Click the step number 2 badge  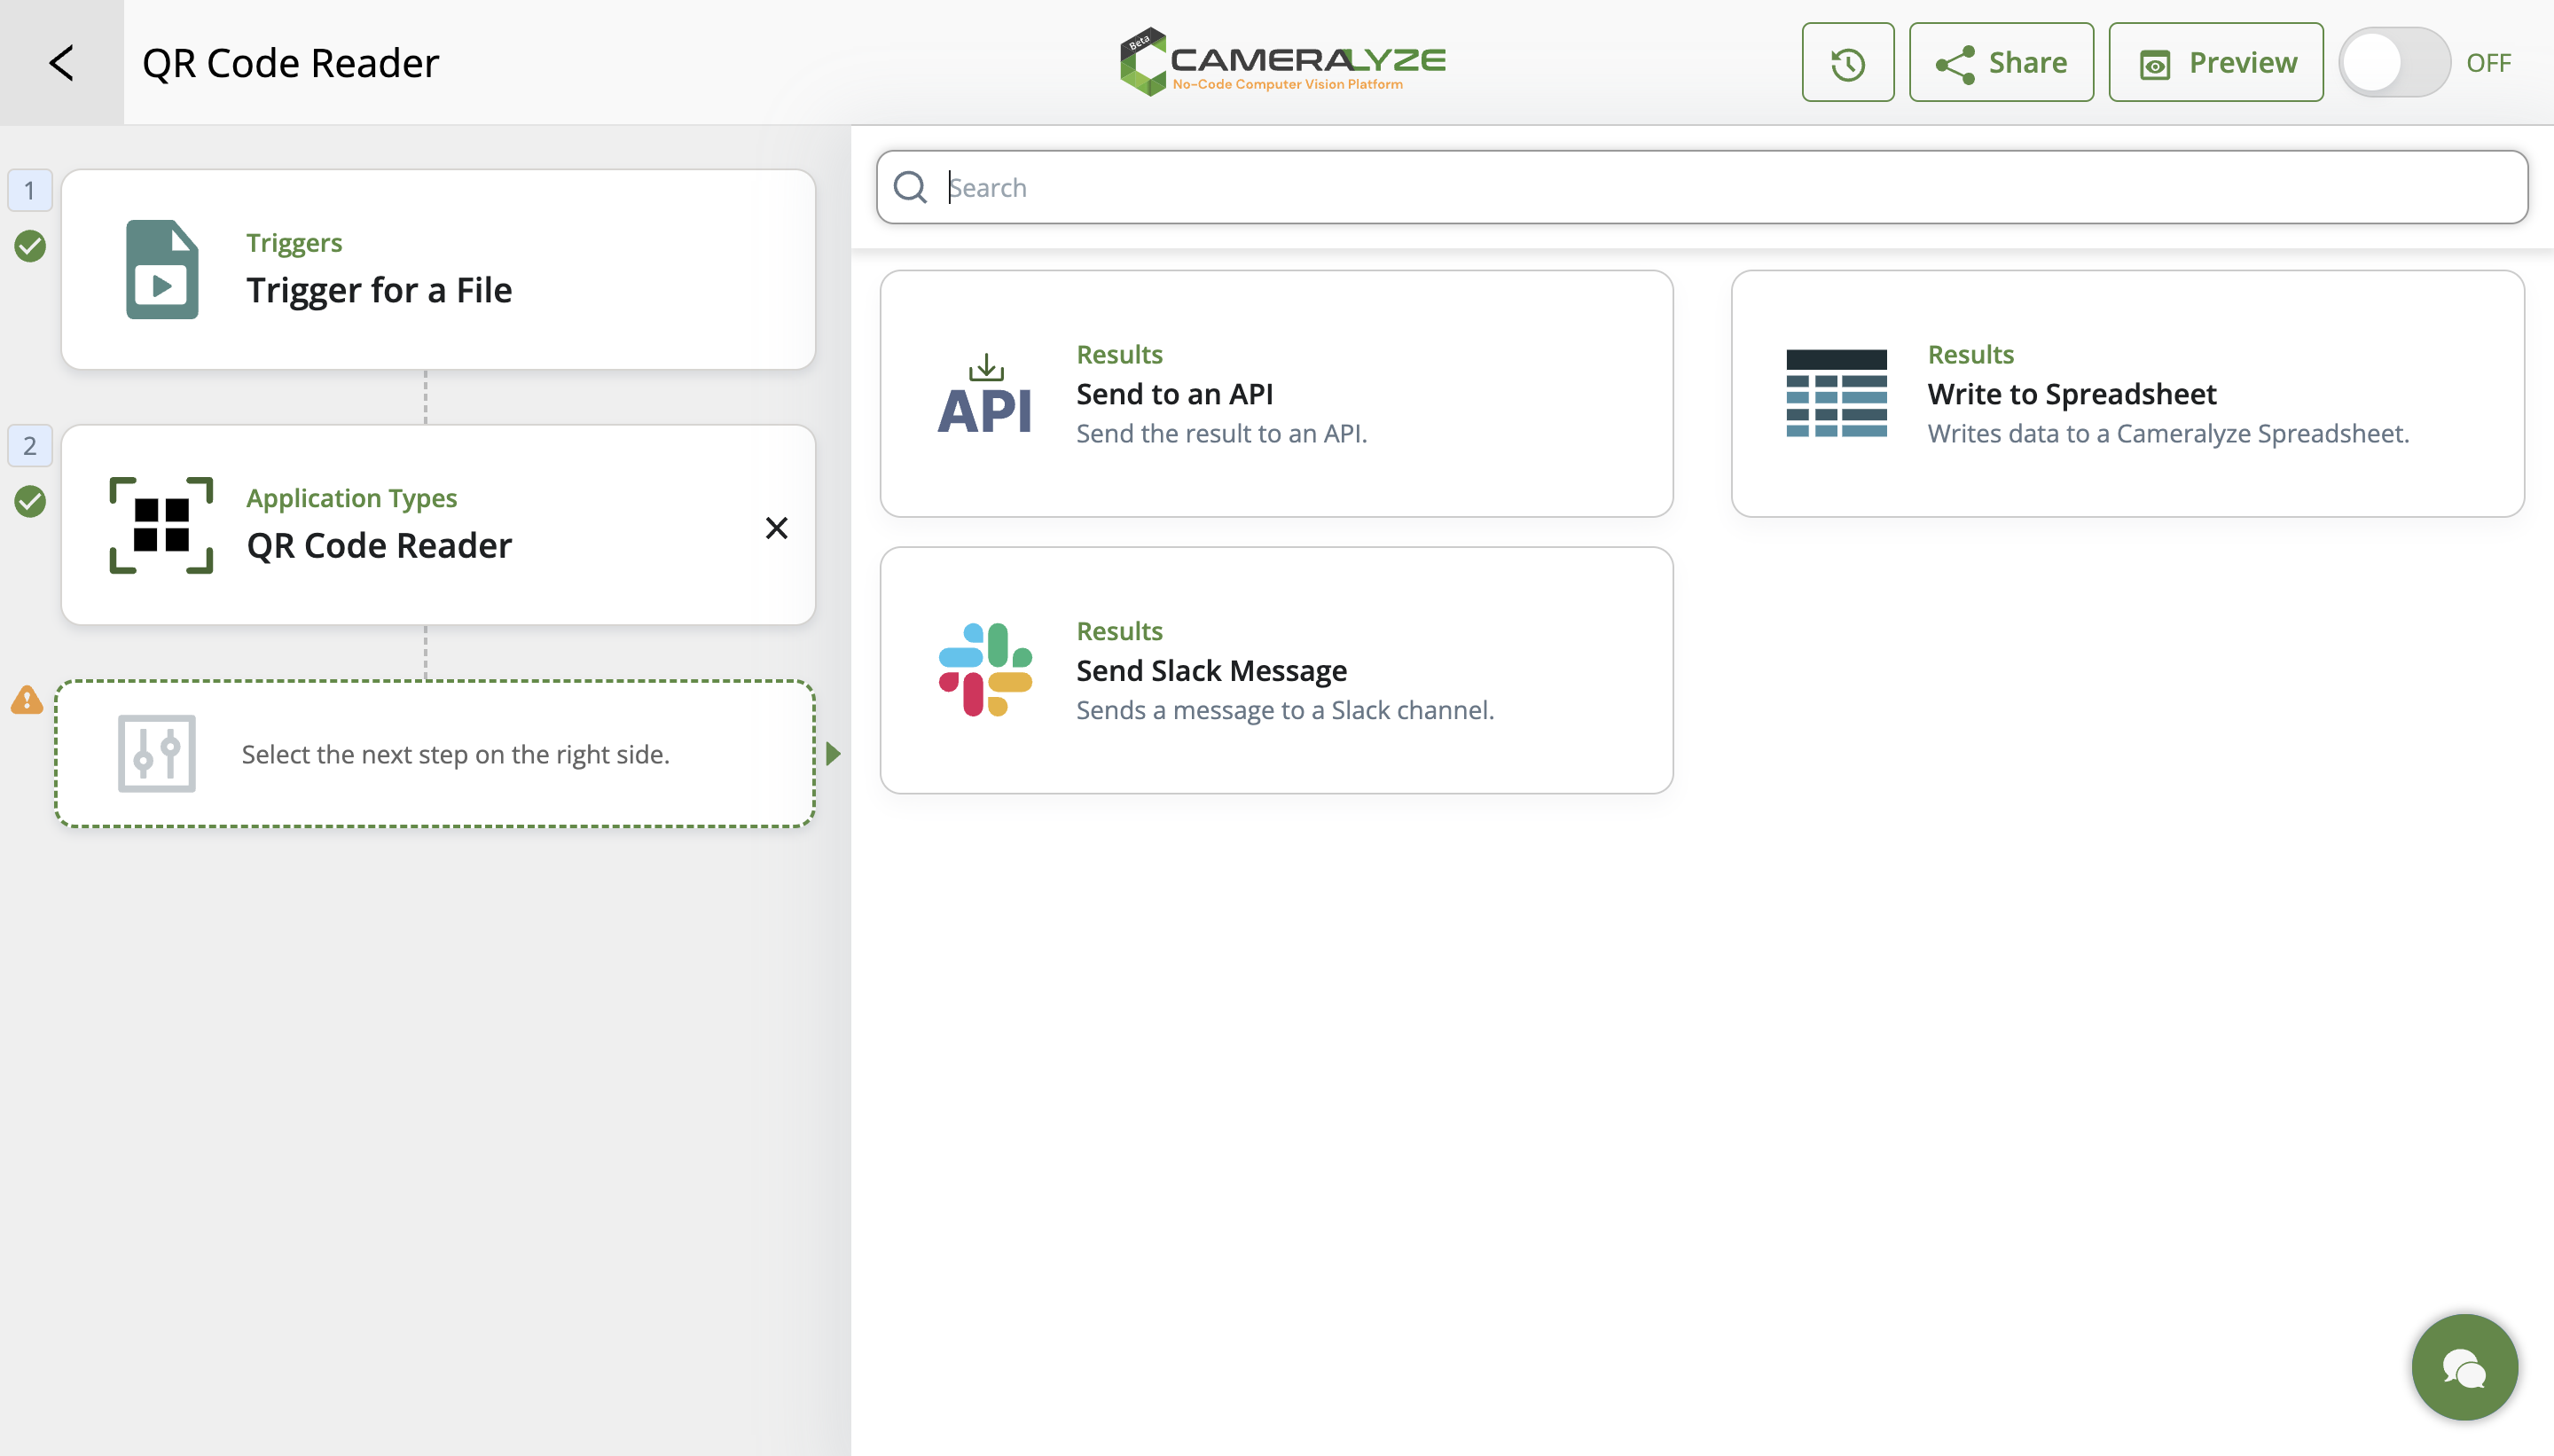(x=30, y=446)
